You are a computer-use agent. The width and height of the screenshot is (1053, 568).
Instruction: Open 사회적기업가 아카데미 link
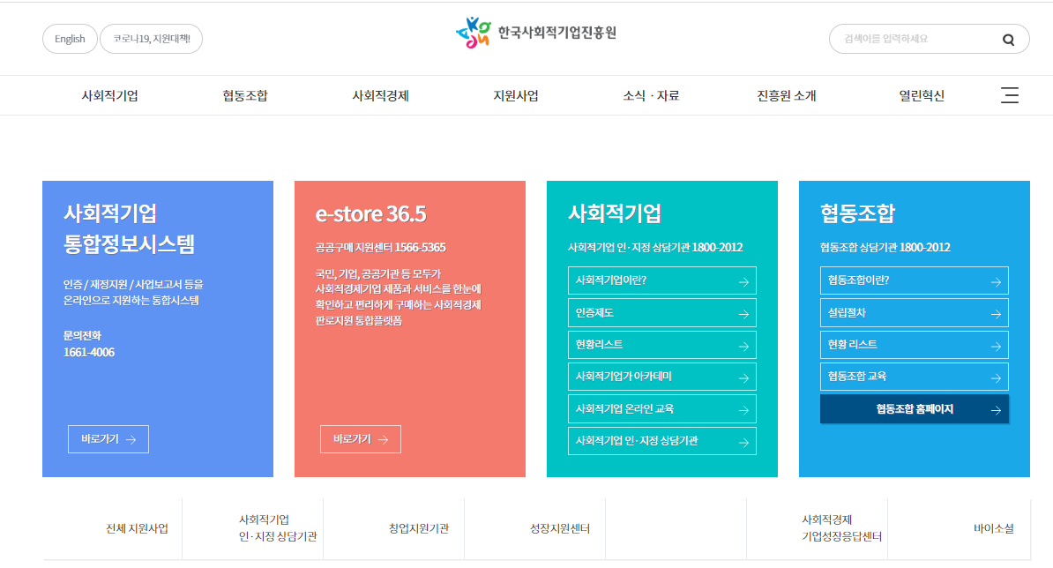click(x=662, y=377)
